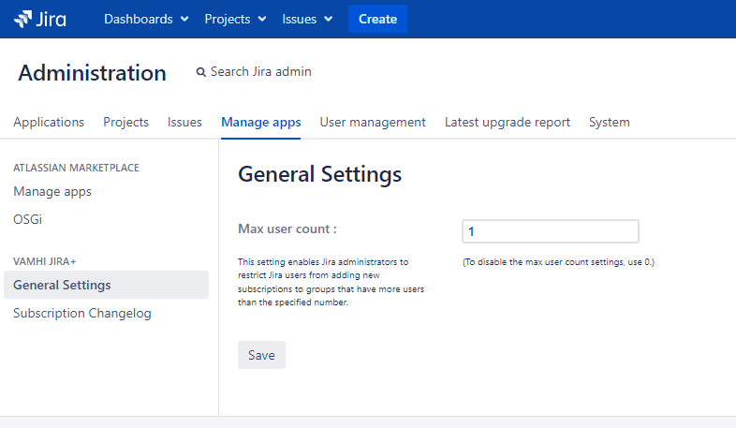
Task: Switch to the Applications tab
Action: pyautogui.click(x=49, y=122)
